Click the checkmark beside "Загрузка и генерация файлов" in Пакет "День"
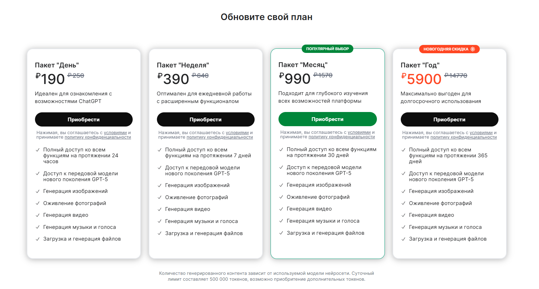This screenshot has height=289, width=539. pyautogui.click(x=37, y=239)
